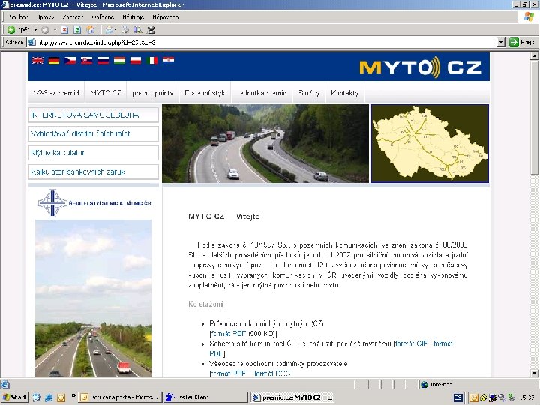Screen dimensions: 540x405
Task: Open the Zobrazit menu
Action: (x=73, y=16)
